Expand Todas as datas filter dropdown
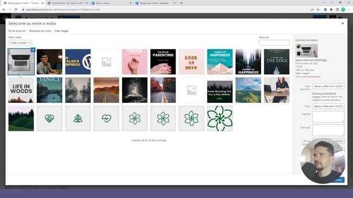This screenshot has width=353, height=198. click(20, 43)
